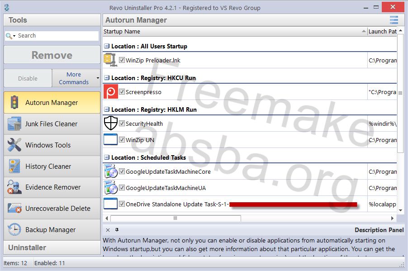Click the OneDrive Standalone Update Task icon
This screenshot has height=271, width=408.
[x=110, y=204]
